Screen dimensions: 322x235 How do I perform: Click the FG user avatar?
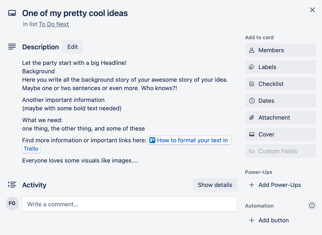12,203
